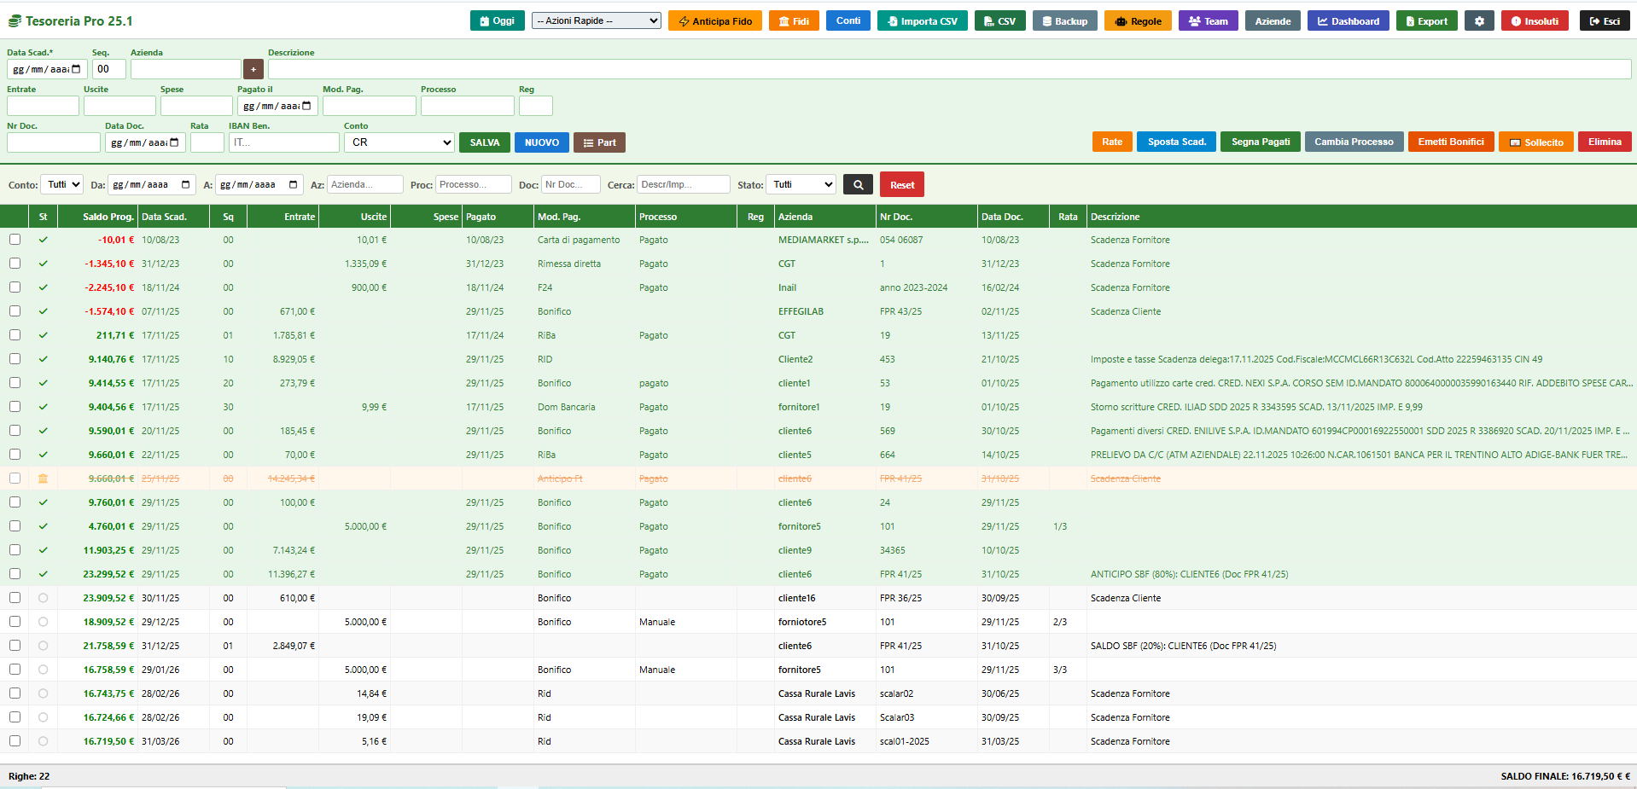Open the Team users panel

coord(1208,21)
